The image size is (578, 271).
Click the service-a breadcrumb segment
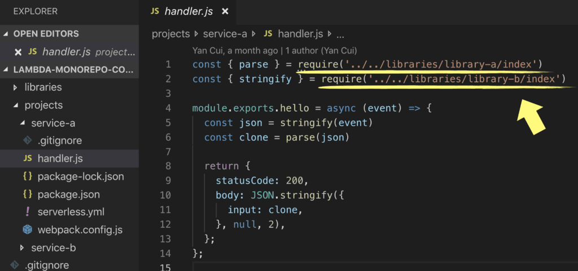click(226, 34)
